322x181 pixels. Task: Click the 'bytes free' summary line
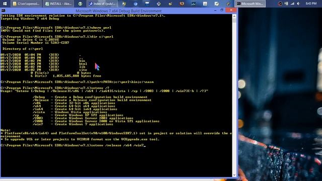66,76
